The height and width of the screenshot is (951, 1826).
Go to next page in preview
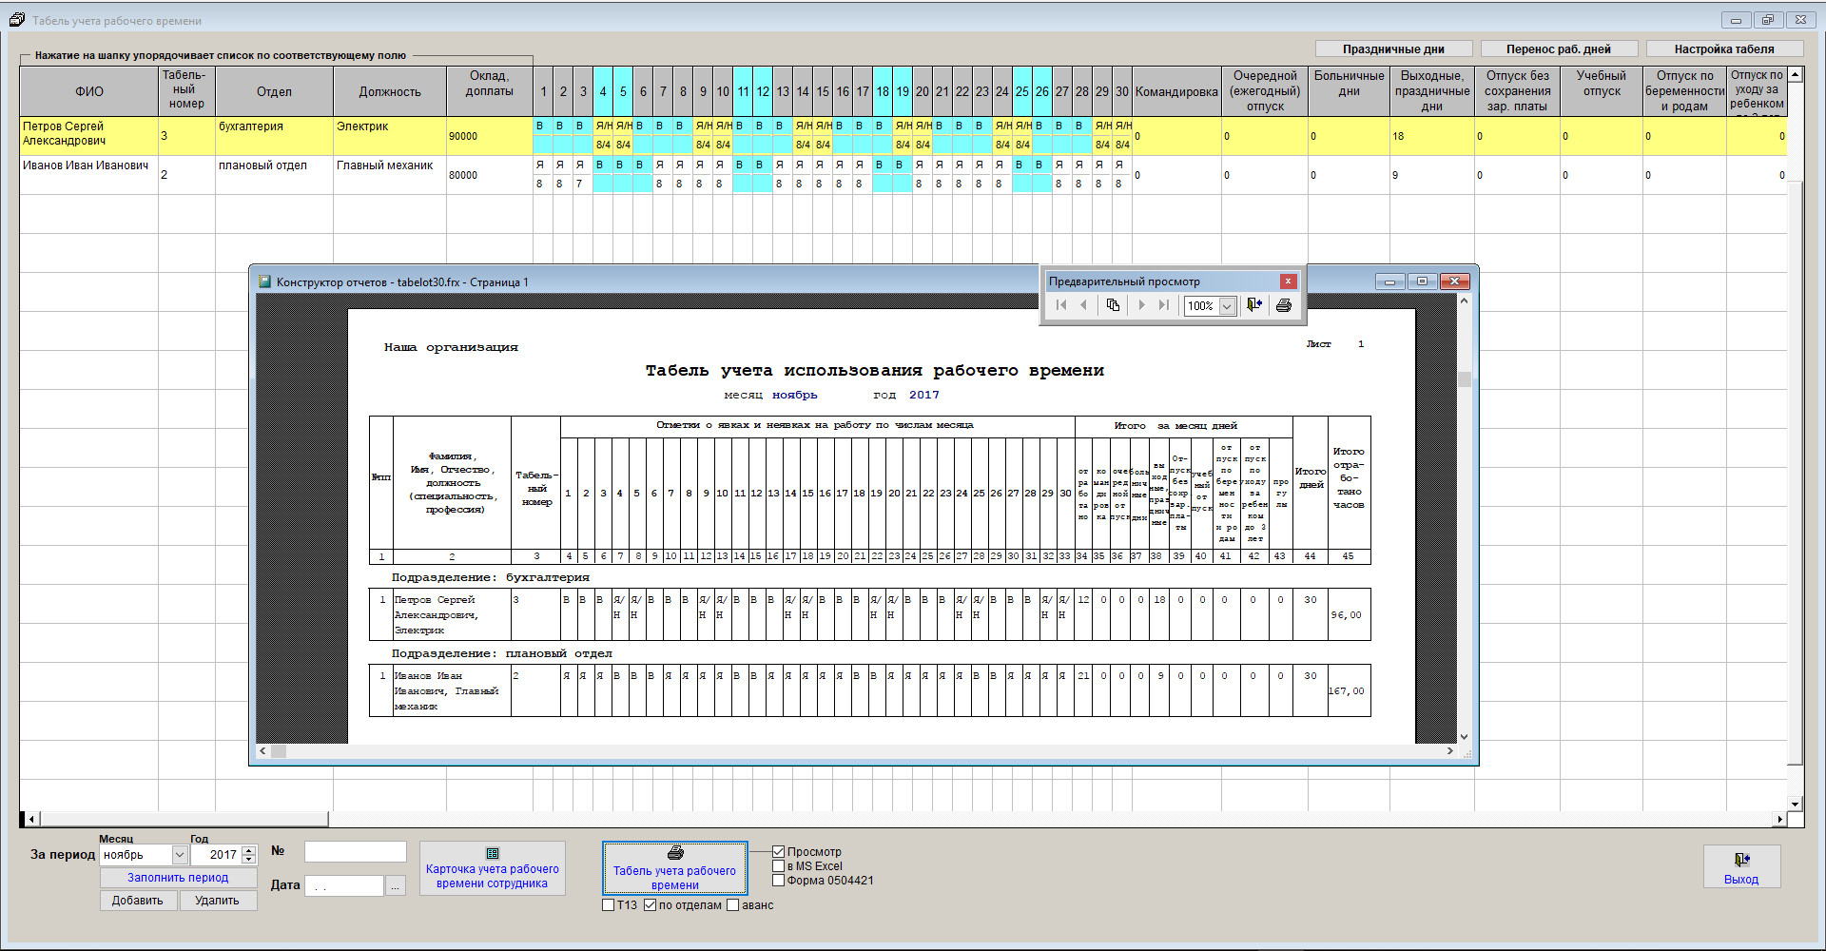click(1141, 305)
